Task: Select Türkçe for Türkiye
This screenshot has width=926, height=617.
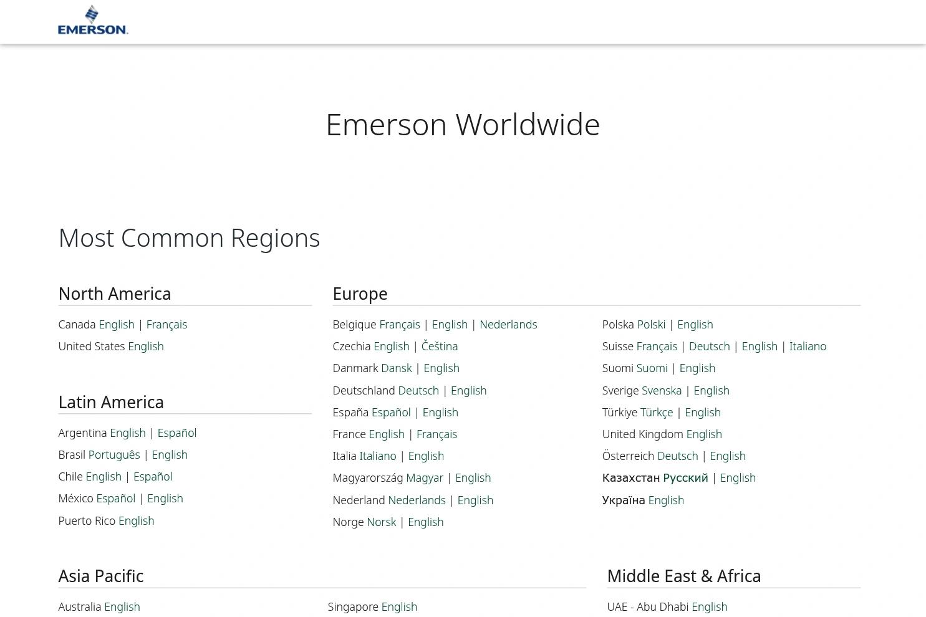Action: tap(657, 412)
